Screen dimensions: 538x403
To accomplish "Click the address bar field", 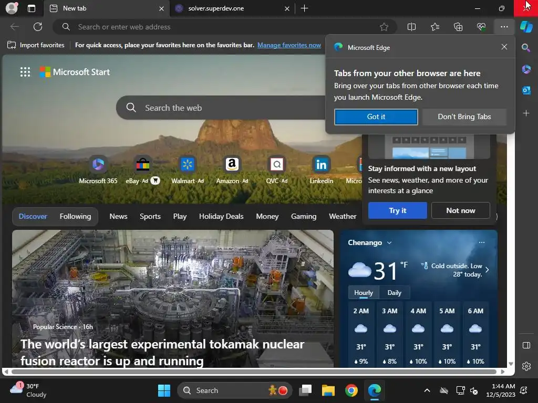I will coord(225,27).
